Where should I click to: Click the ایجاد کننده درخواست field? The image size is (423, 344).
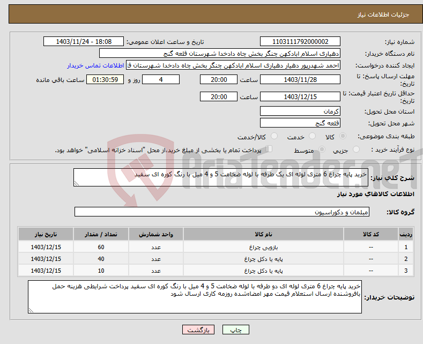(233, 65)
